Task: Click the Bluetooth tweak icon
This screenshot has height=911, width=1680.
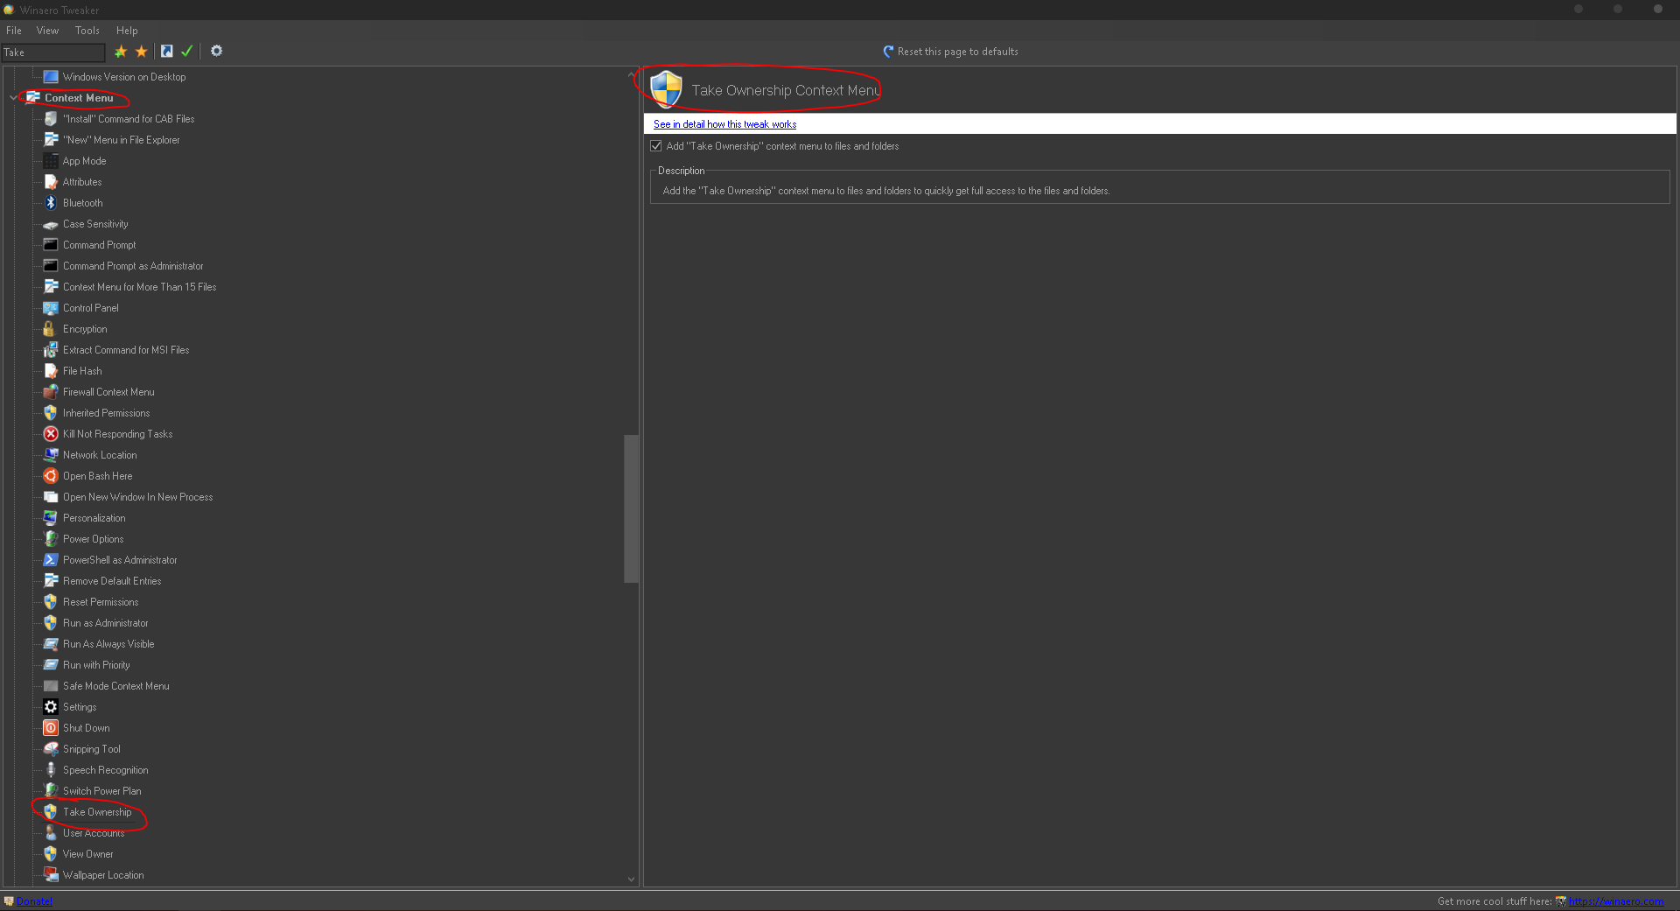Action: pos(51,202)
